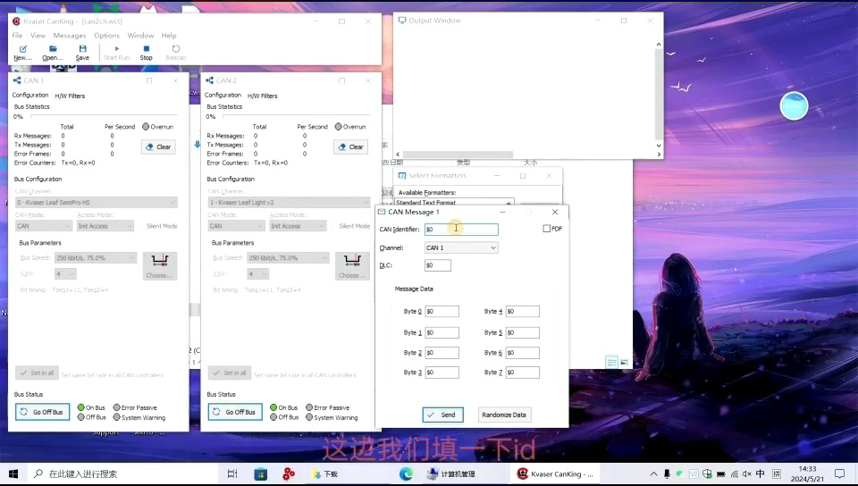Click the Windows Start button

click(x=13, y=474)
